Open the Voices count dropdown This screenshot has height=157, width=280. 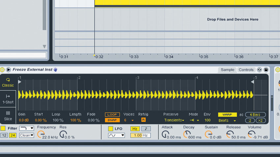point(132,121)
